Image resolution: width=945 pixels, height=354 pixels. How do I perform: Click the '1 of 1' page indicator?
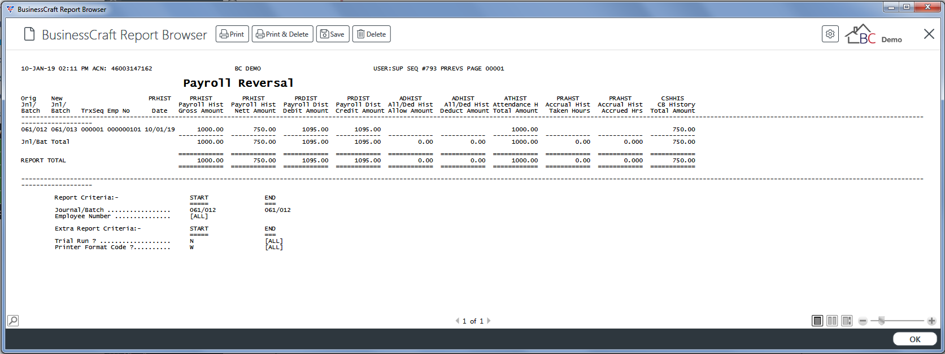pos(473,321)
